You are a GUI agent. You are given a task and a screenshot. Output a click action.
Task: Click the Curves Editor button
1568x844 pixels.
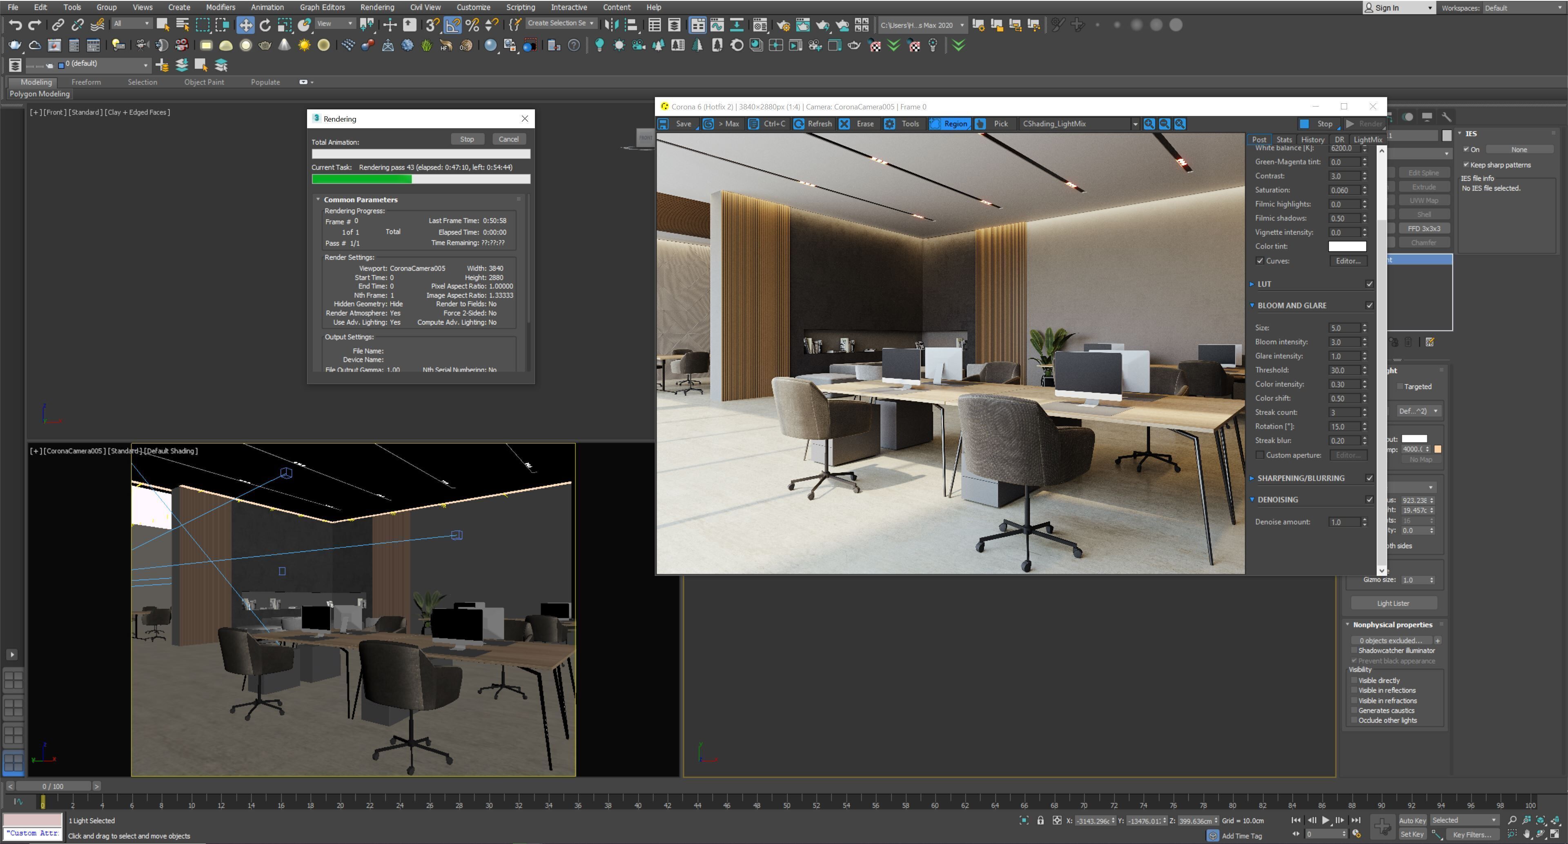pyautogui.click(x=1347, y=260)
